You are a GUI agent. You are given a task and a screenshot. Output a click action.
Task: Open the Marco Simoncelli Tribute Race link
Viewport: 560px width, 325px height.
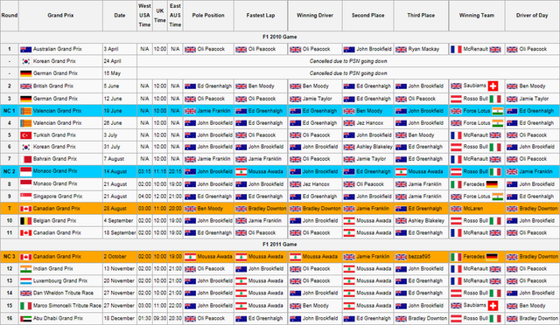67,306
